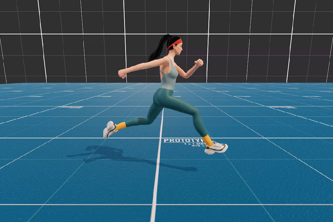Select the runner's front shin

(201, 126)
